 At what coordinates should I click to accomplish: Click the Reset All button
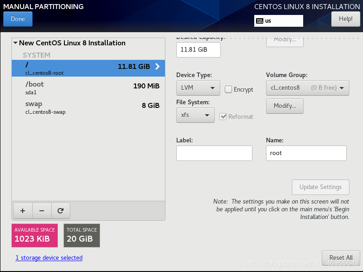[341, 257]
